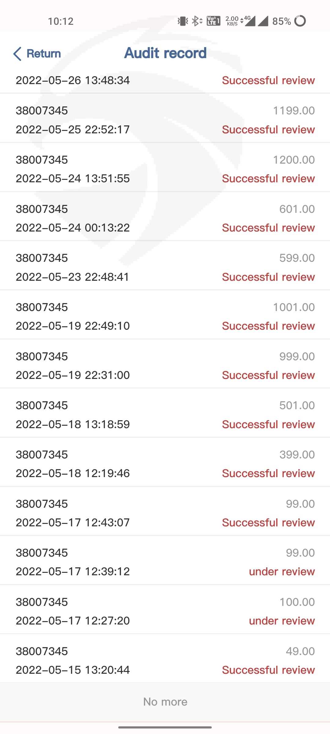Tap the vibrate mode status icon

[x=183, y=21]
